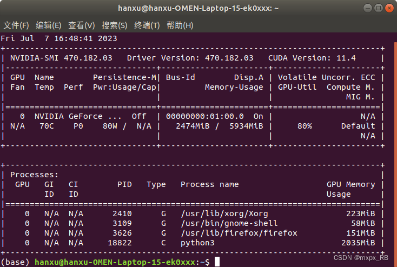Open the 帮助(H) menu
The height and width of the screenshot is (267, 397).
180,25
